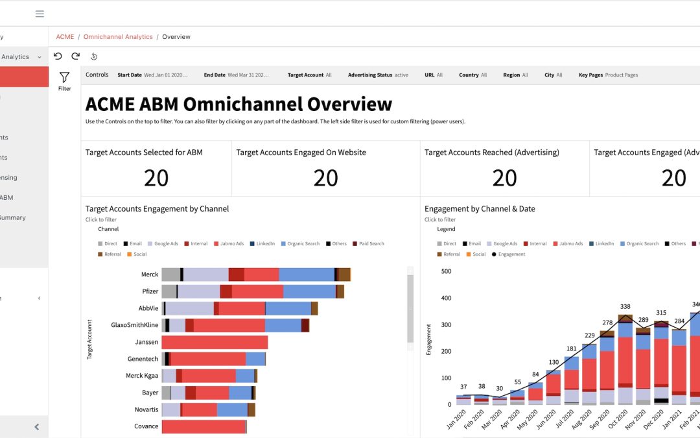The height and width of the screenshot is (438, 700).
Task: Open Omnichannel Analytics breadcrumb
Action: tap(118, 36)
